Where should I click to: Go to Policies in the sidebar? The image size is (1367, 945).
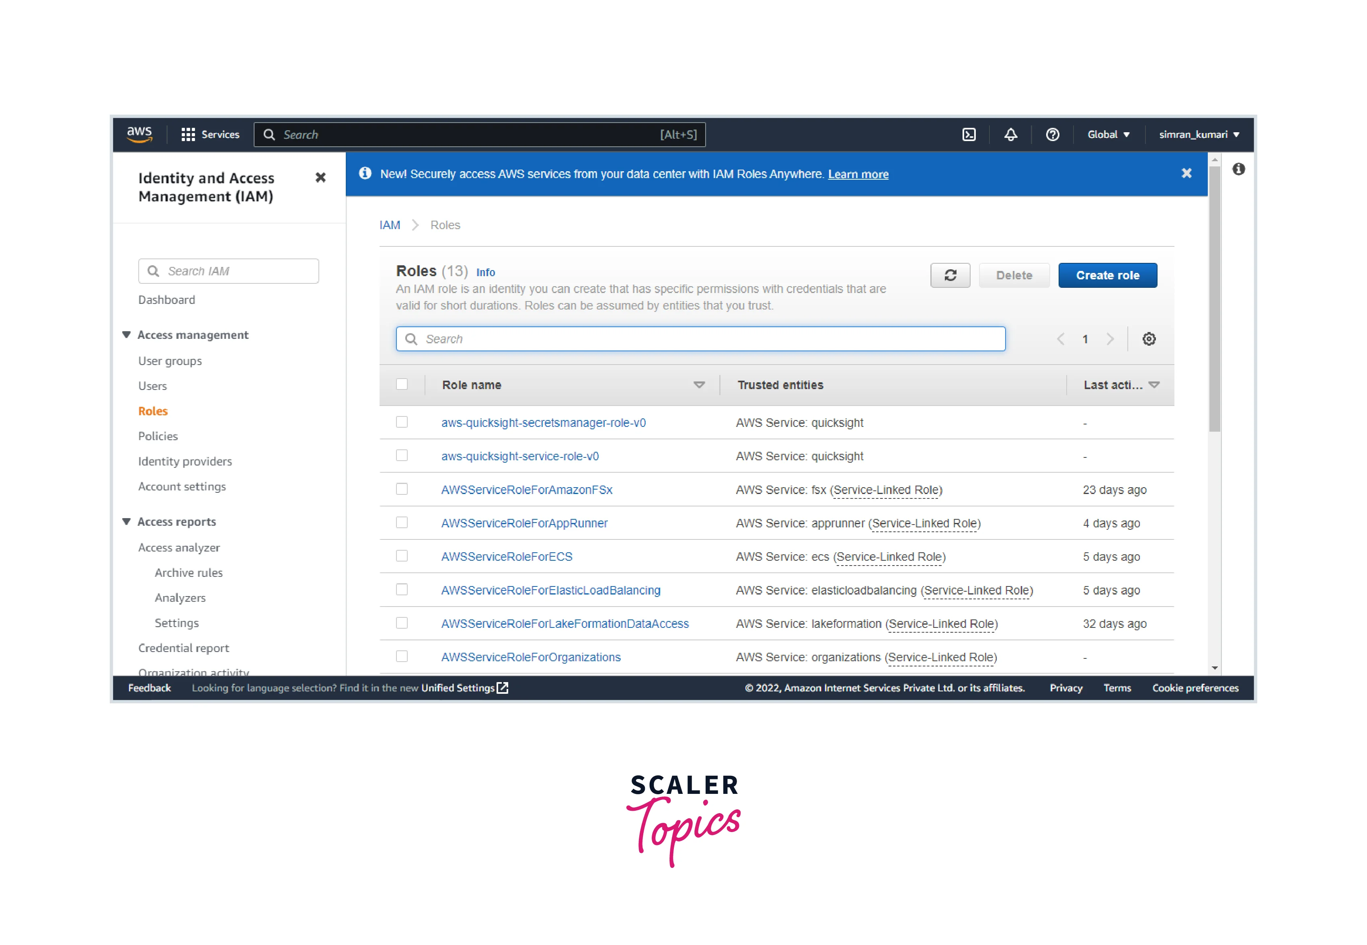point(158,436)
